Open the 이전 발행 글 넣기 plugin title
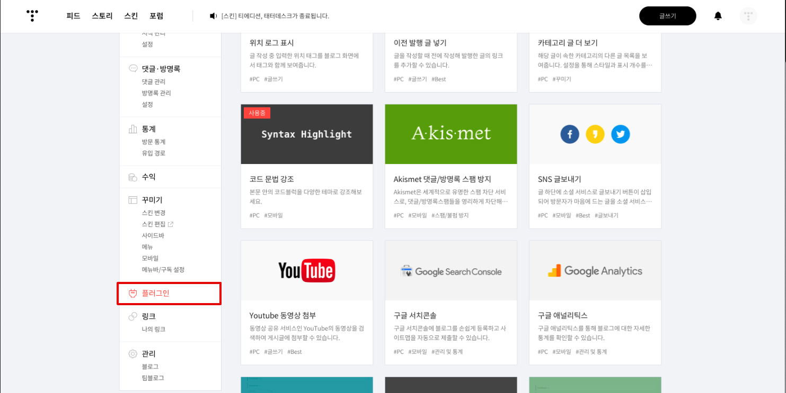This screenshot has width=786, height=393. (x=420, y=43)
